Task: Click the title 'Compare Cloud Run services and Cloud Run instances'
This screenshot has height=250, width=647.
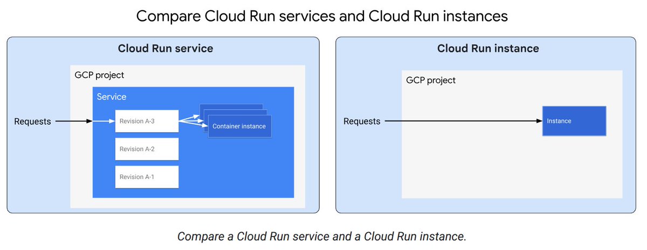Action: (x=322, y=16)
